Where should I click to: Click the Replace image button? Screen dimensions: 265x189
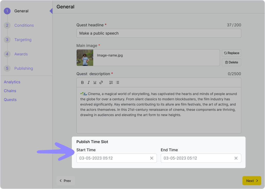click(x=231, y=53)
